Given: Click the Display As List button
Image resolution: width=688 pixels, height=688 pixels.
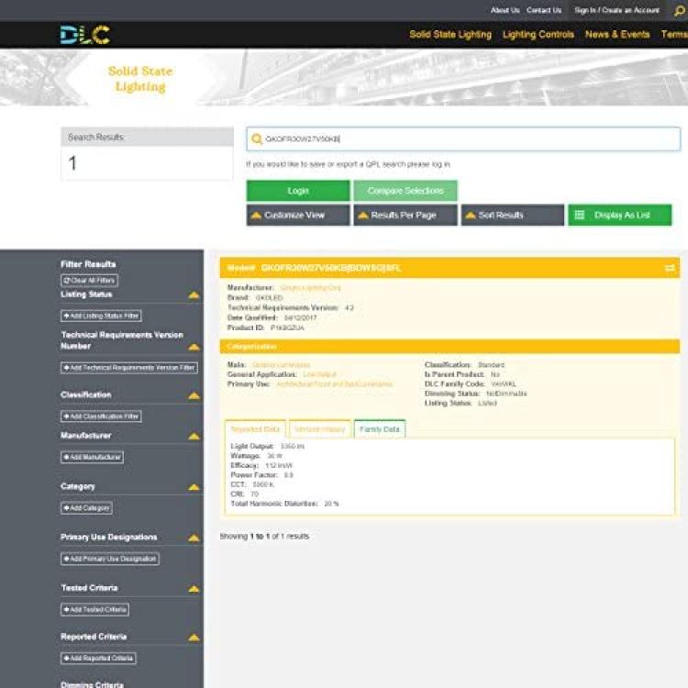Looking at the screenshot, I should pyautogui.click(x=620, y=215).
